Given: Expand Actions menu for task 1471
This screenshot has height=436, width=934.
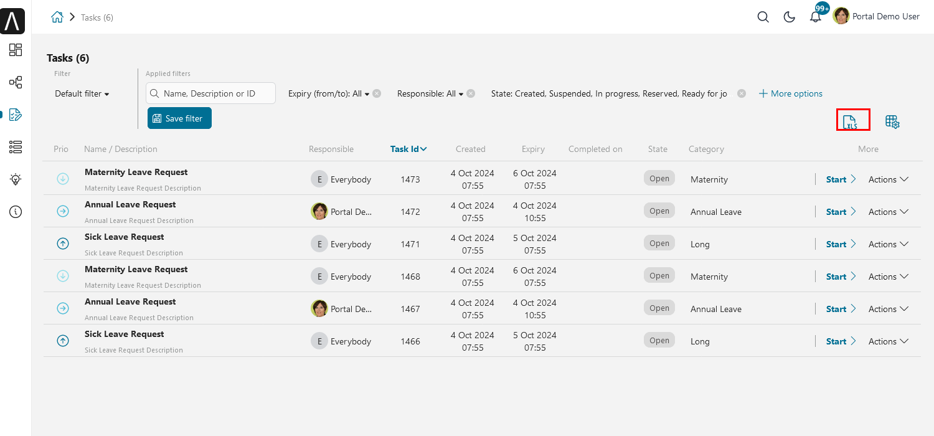Looking at the screenshot, I should (889, 244).
